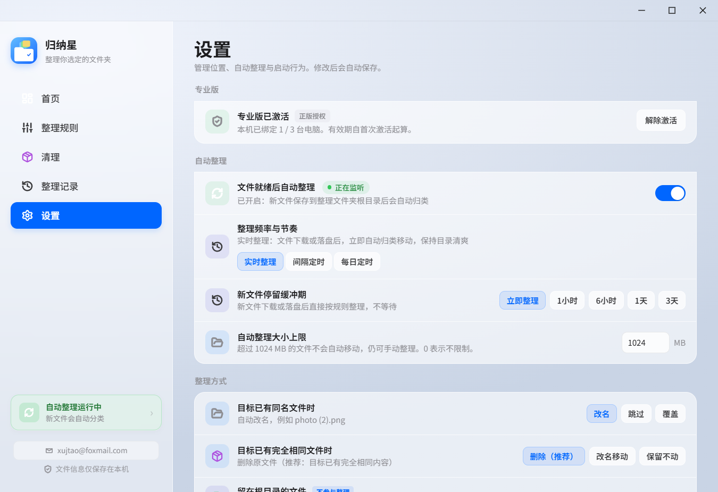Viewport: 718px width, 492px height.
Task: Click the 设置 page heading
Action: [213, 49]
